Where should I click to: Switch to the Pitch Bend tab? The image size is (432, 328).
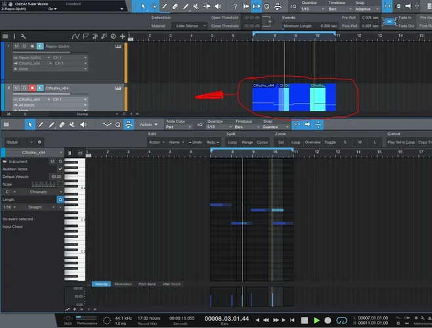click(x=146, y=284)
